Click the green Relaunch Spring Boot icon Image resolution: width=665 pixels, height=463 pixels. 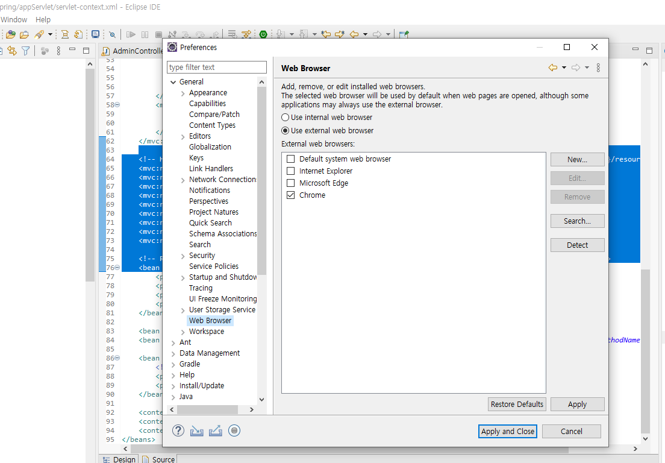click(263, 34)
